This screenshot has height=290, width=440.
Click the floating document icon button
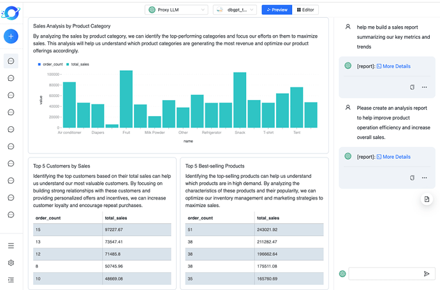coord(427,199)
